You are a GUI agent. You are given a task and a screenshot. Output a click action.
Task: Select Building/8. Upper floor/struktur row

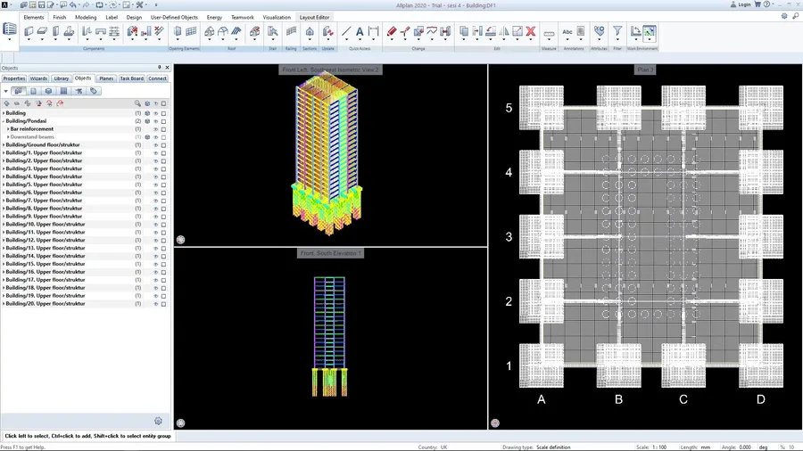85,208
